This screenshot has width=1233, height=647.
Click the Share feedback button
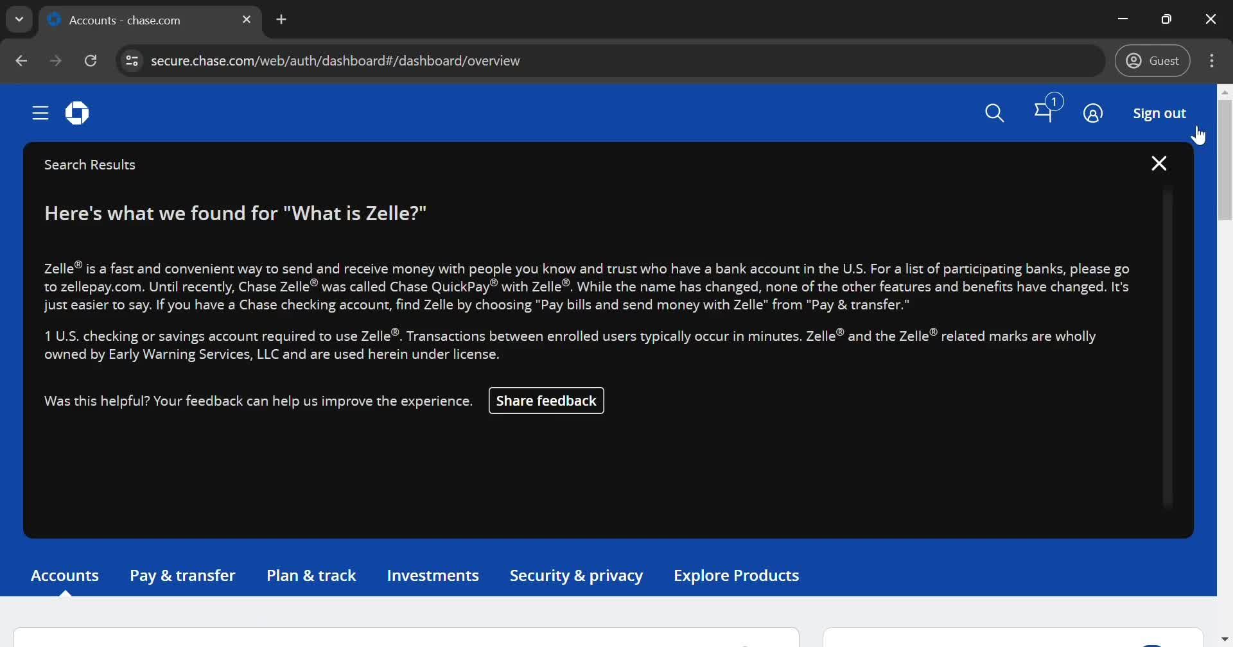tap(546, 401)
